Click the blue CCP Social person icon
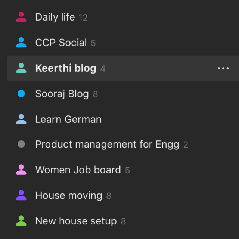239x239 pixels. 21,43
